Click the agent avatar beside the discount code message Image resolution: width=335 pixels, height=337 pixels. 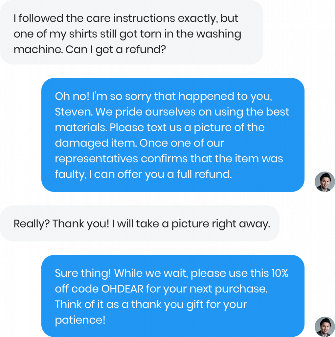324,327
